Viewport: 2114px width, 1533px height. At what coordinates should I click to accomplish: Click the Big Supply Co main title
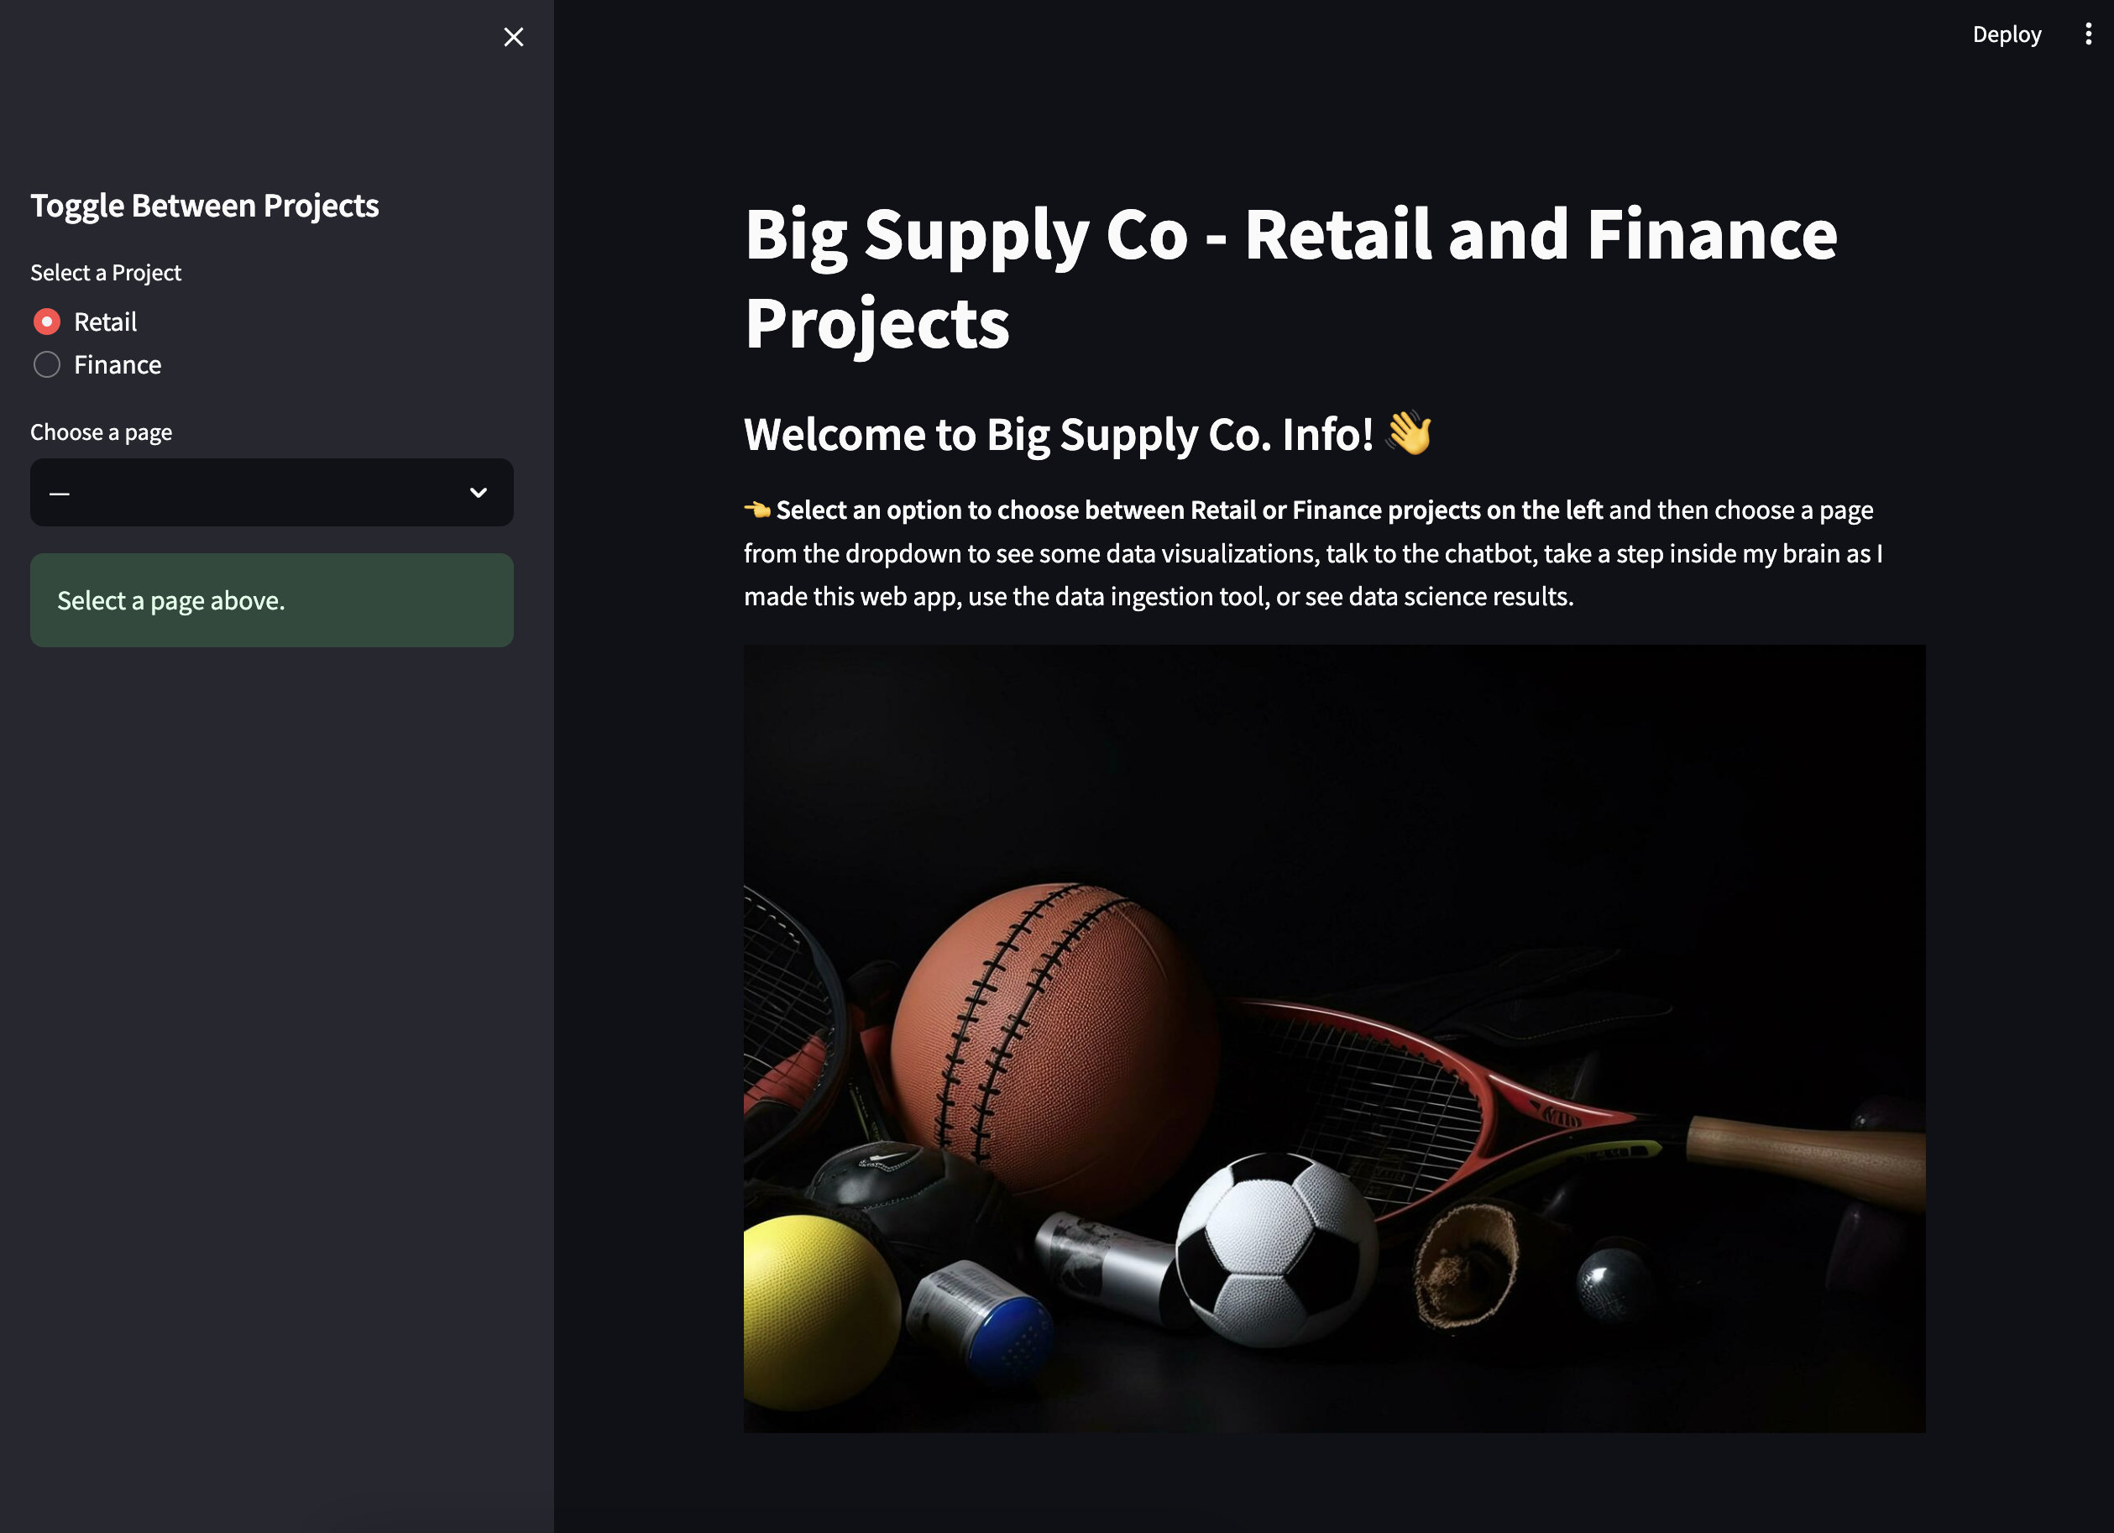[1291, 278]
